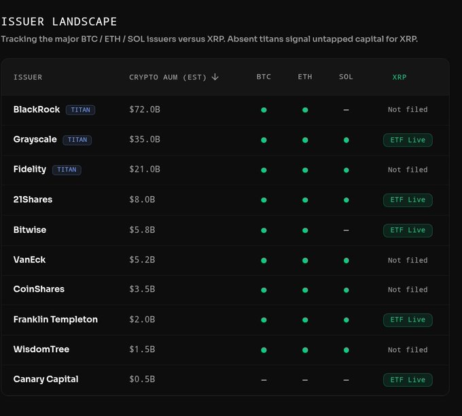Click Fidelity's Not filed XRP status

(408, 170)
